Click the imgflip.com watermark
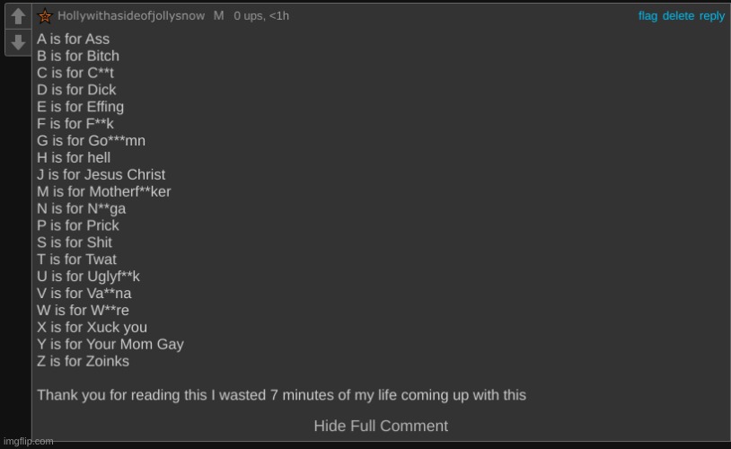 pyautogui.click(x=28, y=441)
